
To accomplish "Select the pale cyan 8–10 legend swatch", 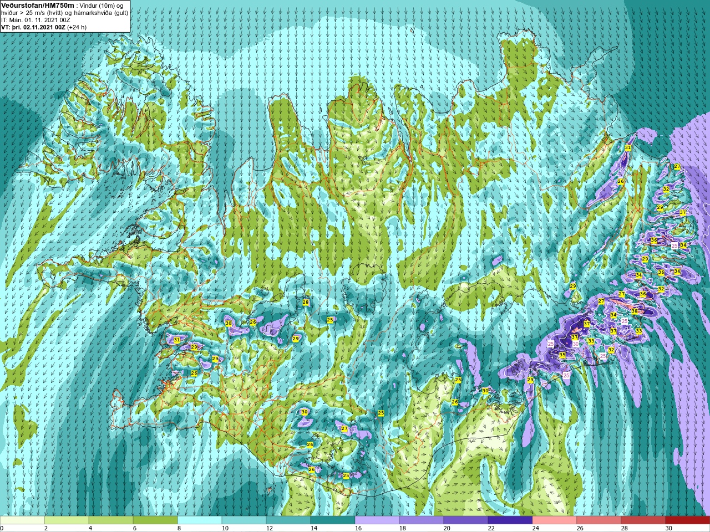I will pyautogui.click(x=200, y=520).
